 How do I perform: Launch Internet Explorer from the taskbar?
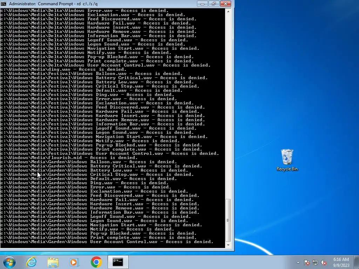pyautogui.click(x=31, y=262)
